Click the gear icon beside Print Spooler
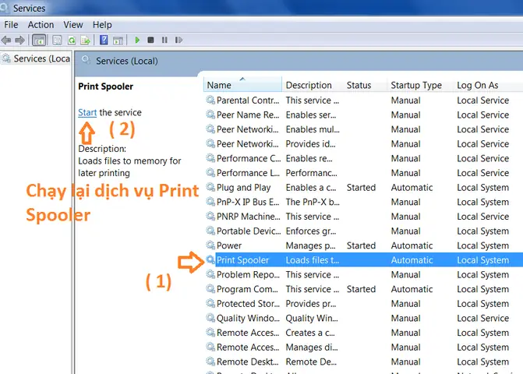The image size is (523, 374). pyautogui.click(x=210, y=259)
